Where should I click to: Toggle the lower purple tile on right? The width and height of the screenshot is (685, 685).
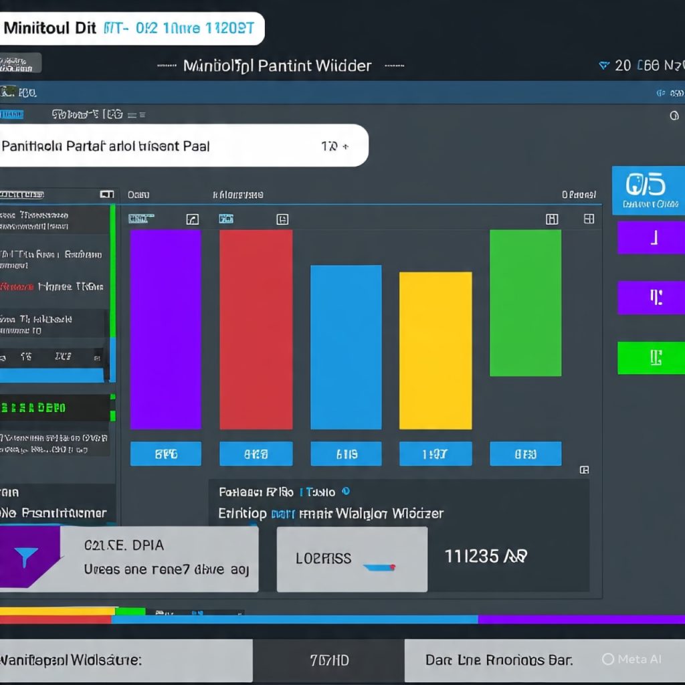pyautogui.click(x=650, y=297)
